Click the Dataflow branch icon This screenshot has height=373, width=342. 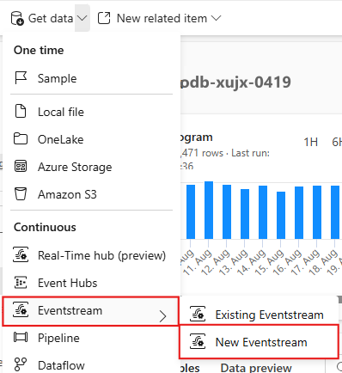[21, 364]
